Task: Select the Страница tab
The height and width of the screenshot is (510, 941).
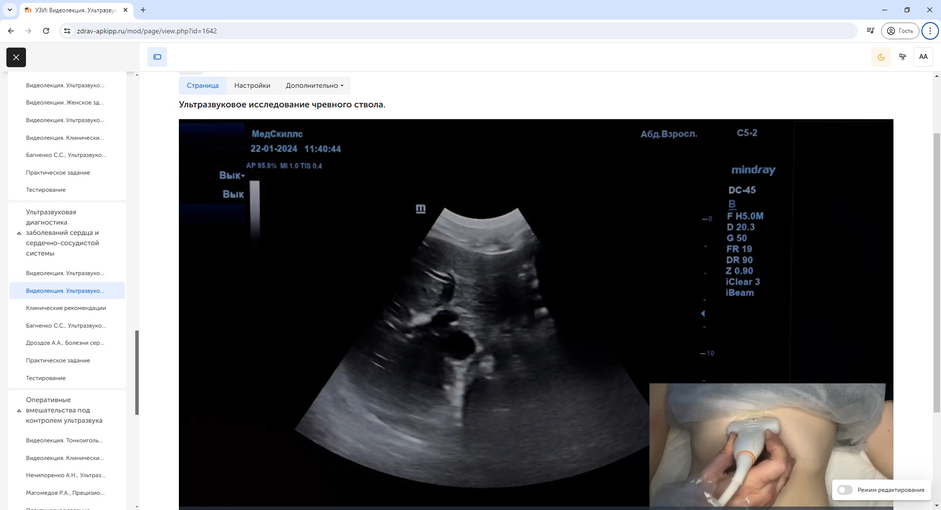Action: click(202, 85)
